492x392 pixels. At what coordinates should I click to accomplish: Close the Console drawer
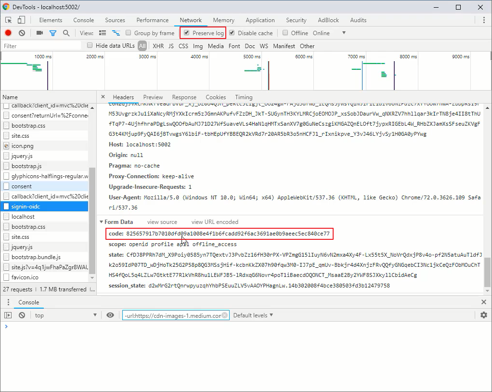[483, 302]
